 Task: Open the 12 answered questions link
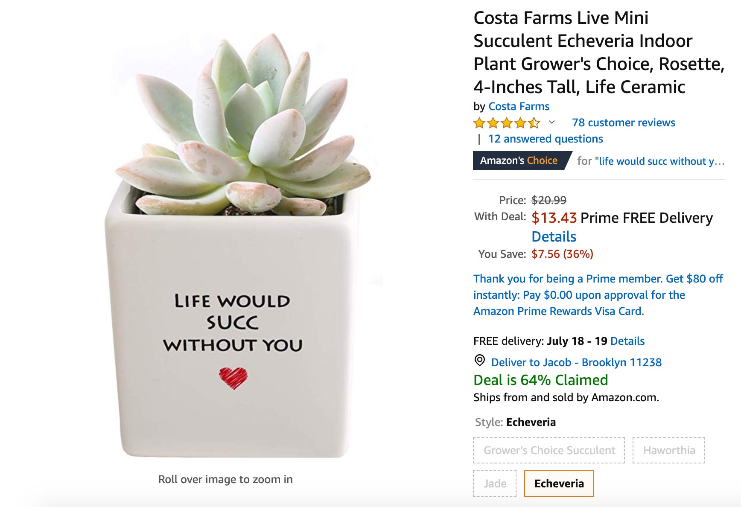click(x=545, y=139)
